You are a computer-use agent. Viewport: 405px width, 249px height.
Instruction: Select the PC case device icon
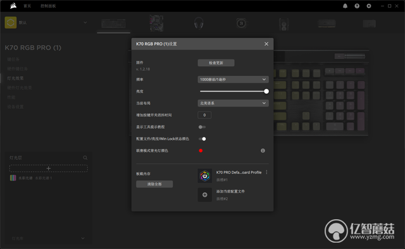click(284, 24)
